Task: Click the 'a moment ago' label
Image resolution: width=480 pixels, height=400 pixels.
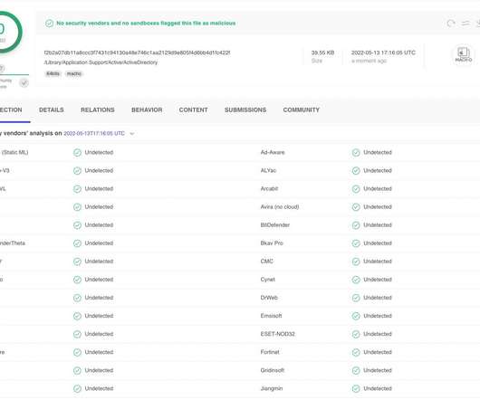Action: (369, 61)
